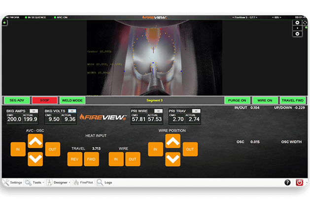Viewport: 310px width, 205px height.
Task: Click the weld camera video feed
Action: tap(154, 58)
